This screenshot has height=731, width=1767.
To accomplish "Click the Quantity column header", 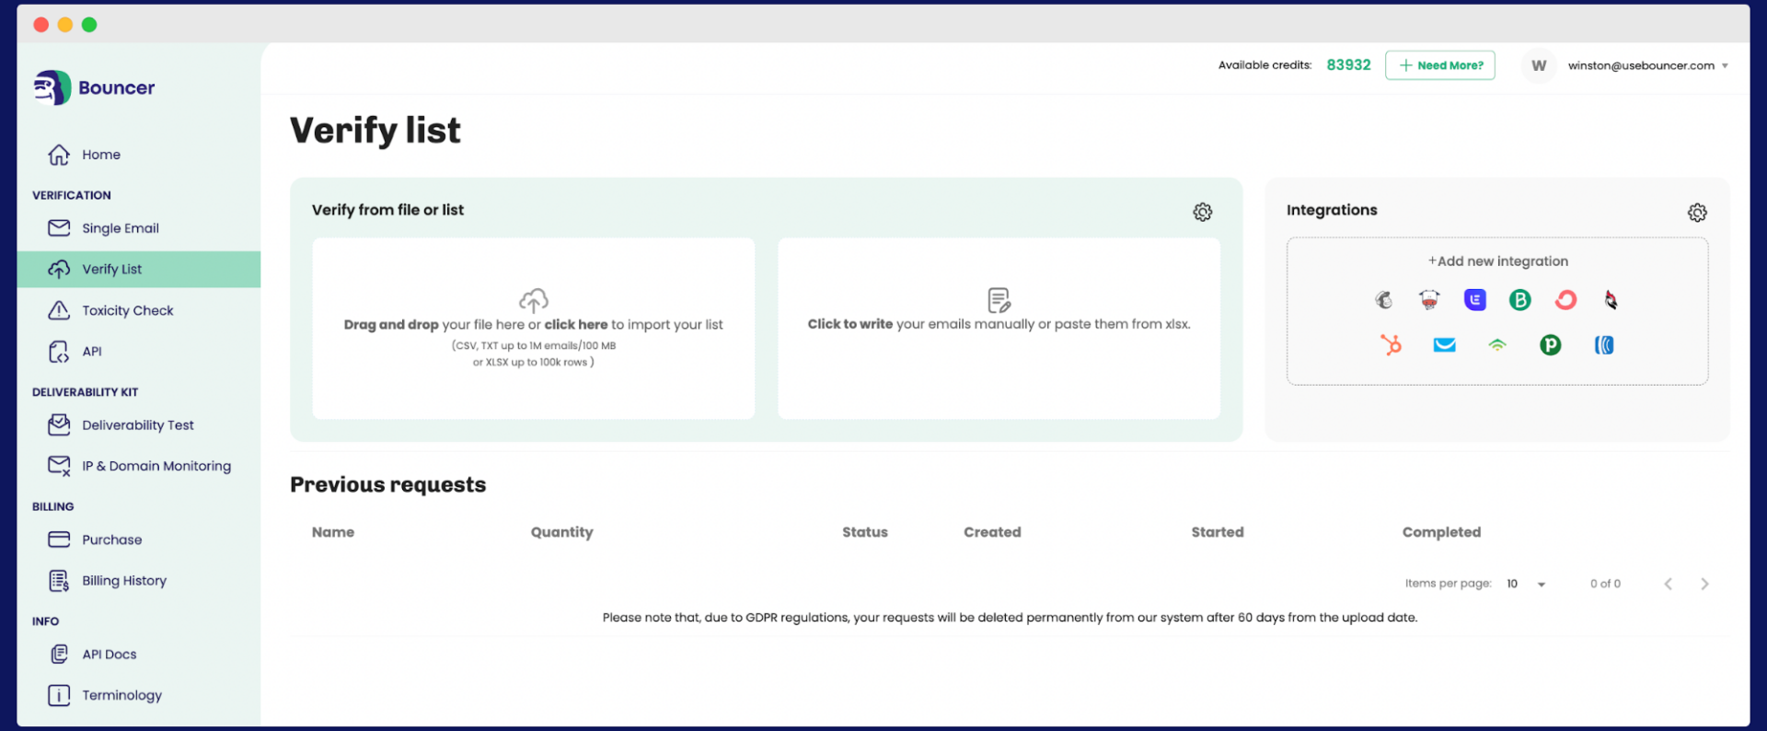I will pos(562,532).
